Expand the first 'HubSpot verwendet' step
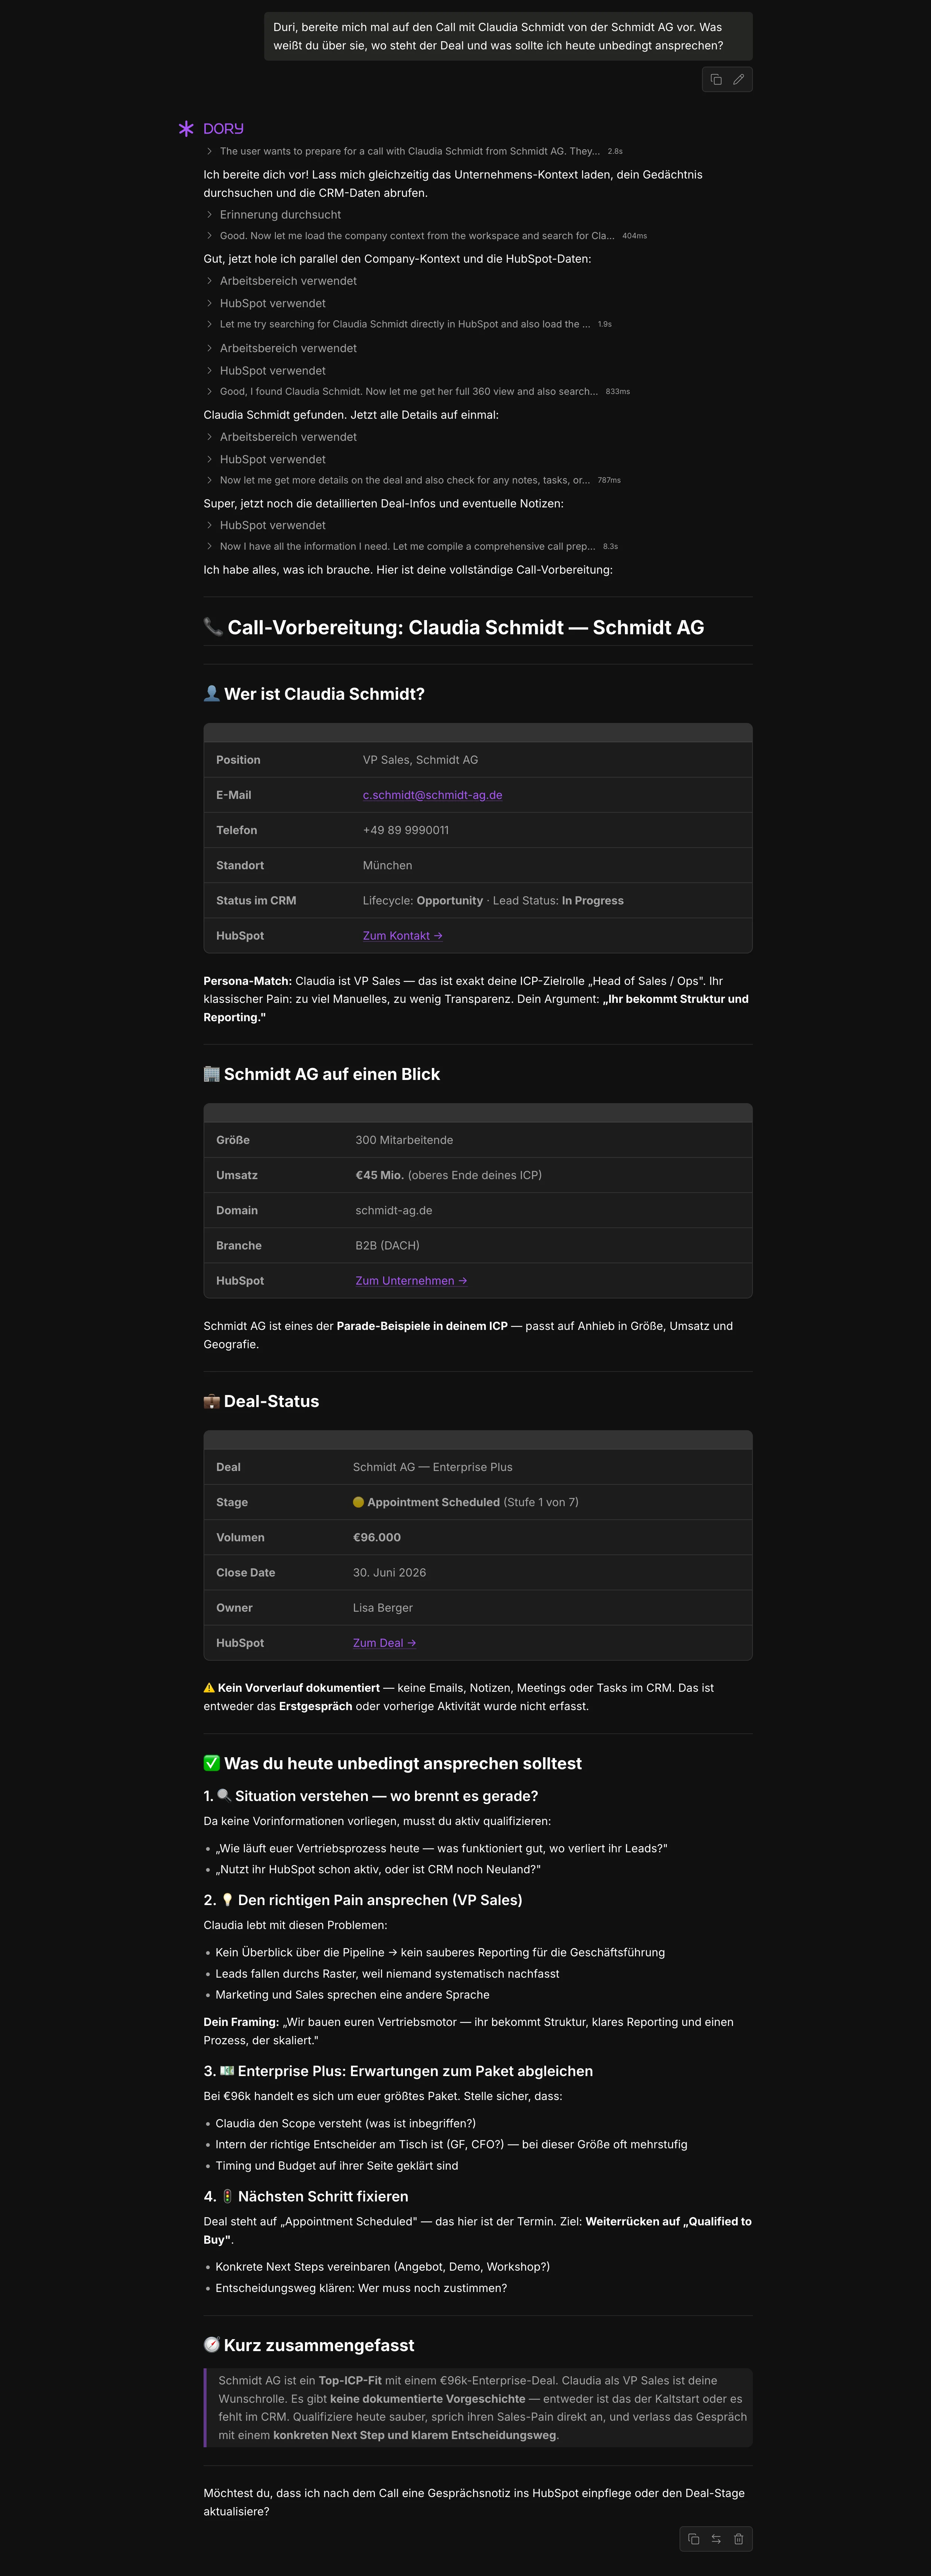The height and width of the screenshot is (2576, 931). (x=272, y=303)
